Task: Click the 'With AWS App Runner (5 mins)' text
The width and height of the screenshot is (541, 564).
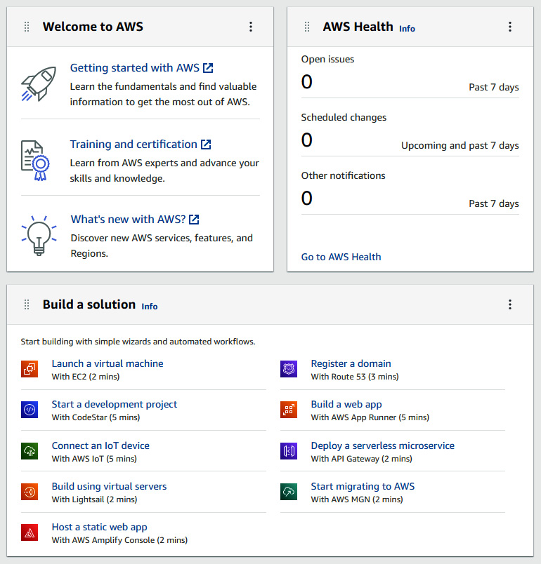Action: 370,417
